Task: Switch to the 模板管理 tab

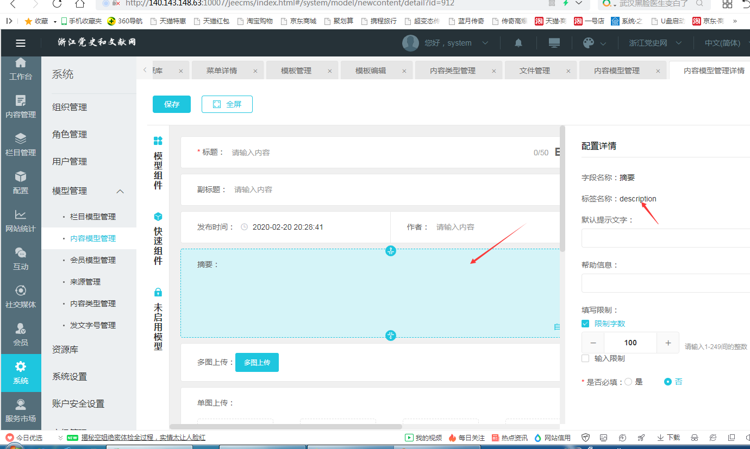Action: (x=296, y=71)
